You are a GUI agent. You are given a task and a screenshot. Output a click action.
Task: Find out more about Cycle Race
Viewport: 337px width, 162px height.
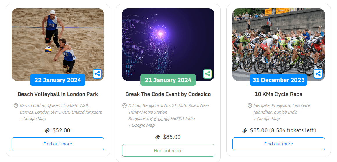(278, 144)
